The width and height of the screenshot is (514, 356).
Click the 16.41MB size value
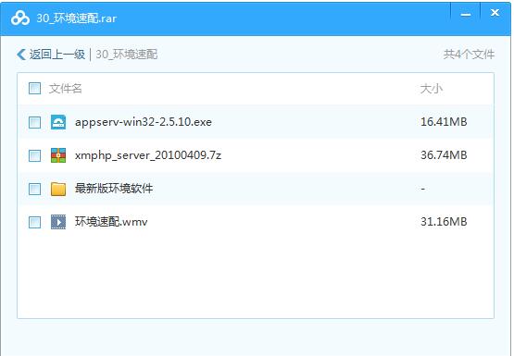click(444, 122)
